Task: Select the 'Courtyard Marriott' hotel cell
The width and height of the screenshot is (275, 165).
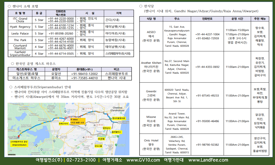Action: (x=20, y=47)
